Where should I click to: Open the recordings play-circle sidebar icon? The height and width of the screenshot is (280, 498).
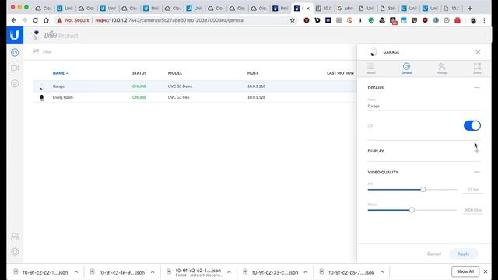tap(15, 83)
